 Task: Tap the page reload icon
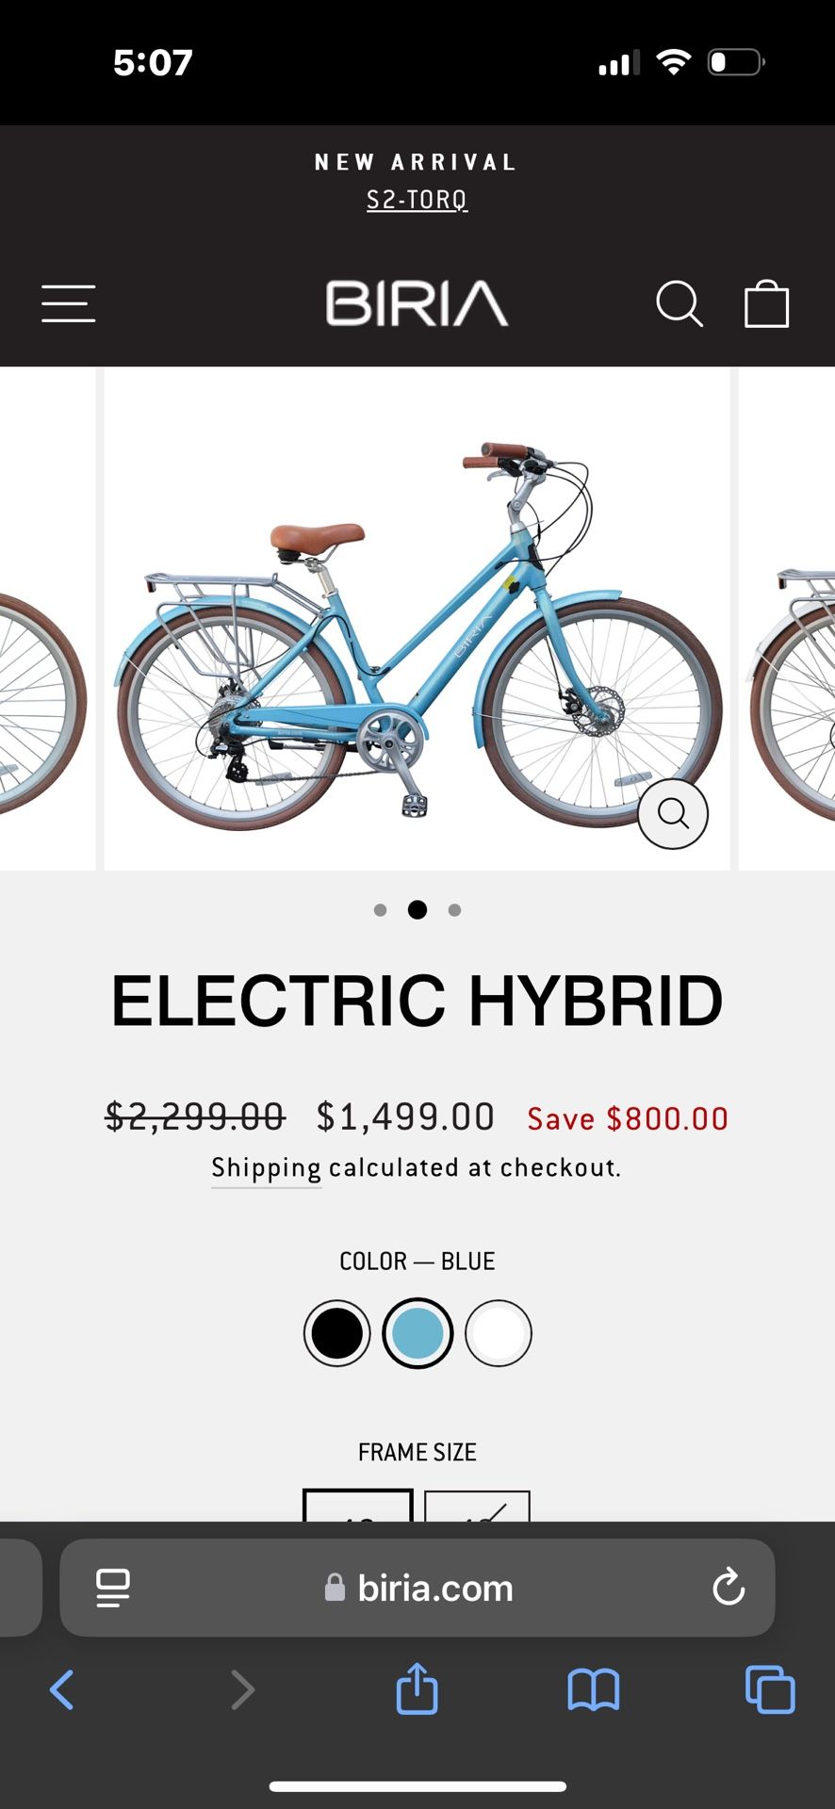pyautogui.click(x=727, y=1588)
